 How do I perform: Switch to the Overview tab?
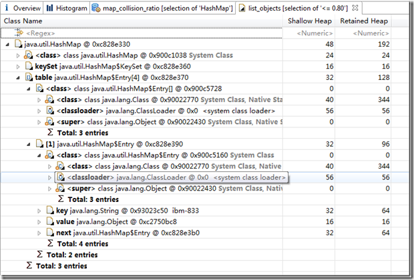[x=25, y=8]
